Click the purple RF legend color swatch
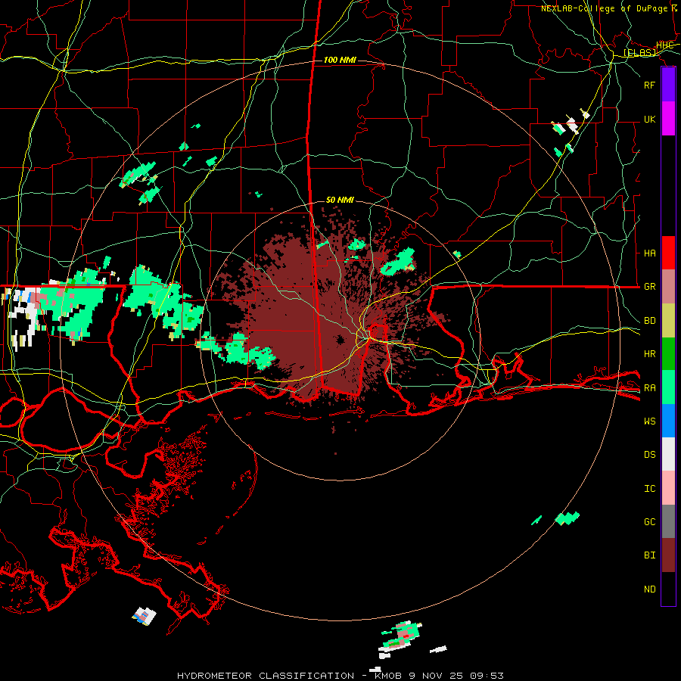Viewport: 681px width, 681px height. click(x=668, y=85)
